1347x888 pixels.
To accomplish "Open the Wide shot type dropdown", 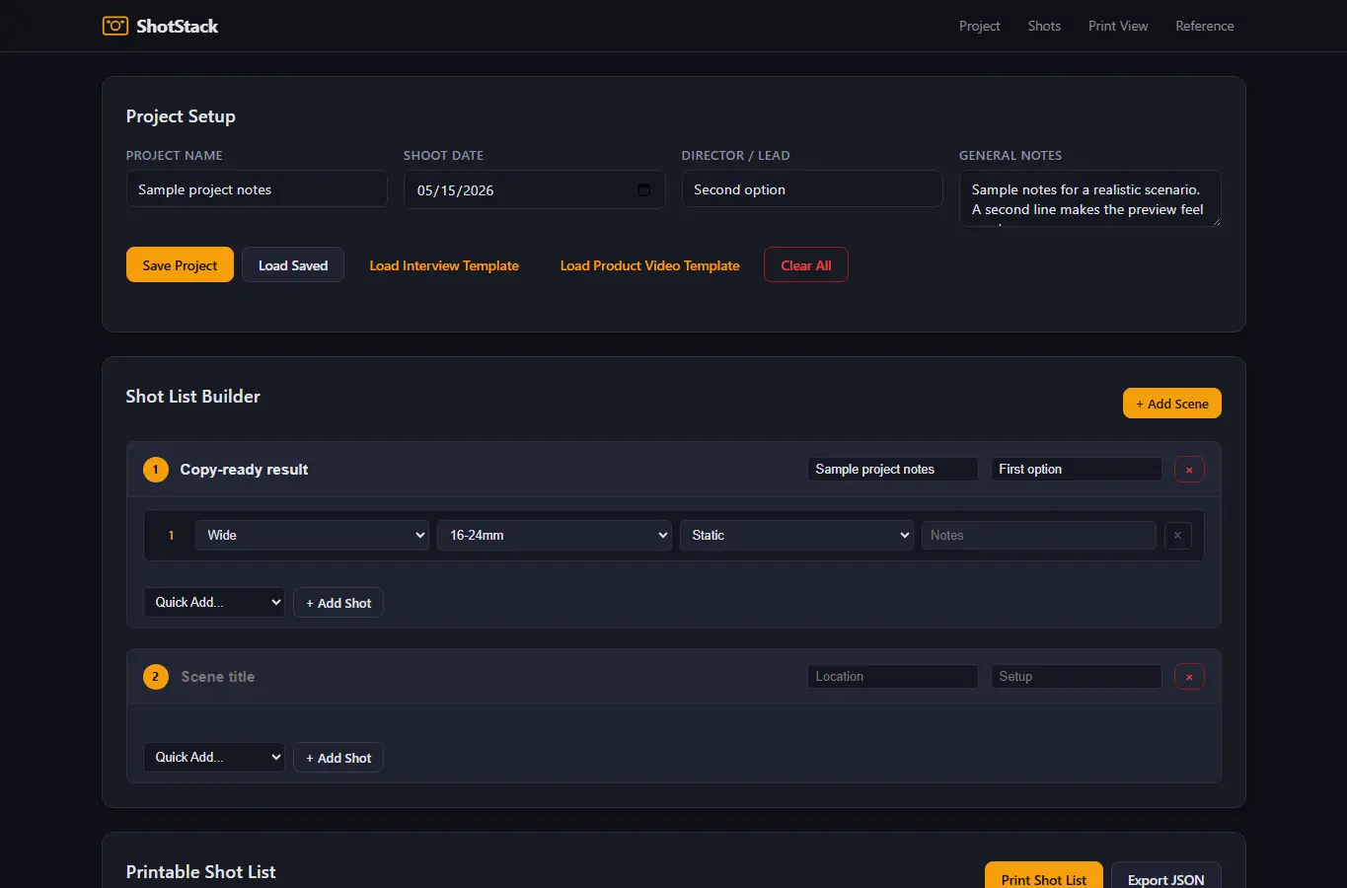I will tap(312, 535).
